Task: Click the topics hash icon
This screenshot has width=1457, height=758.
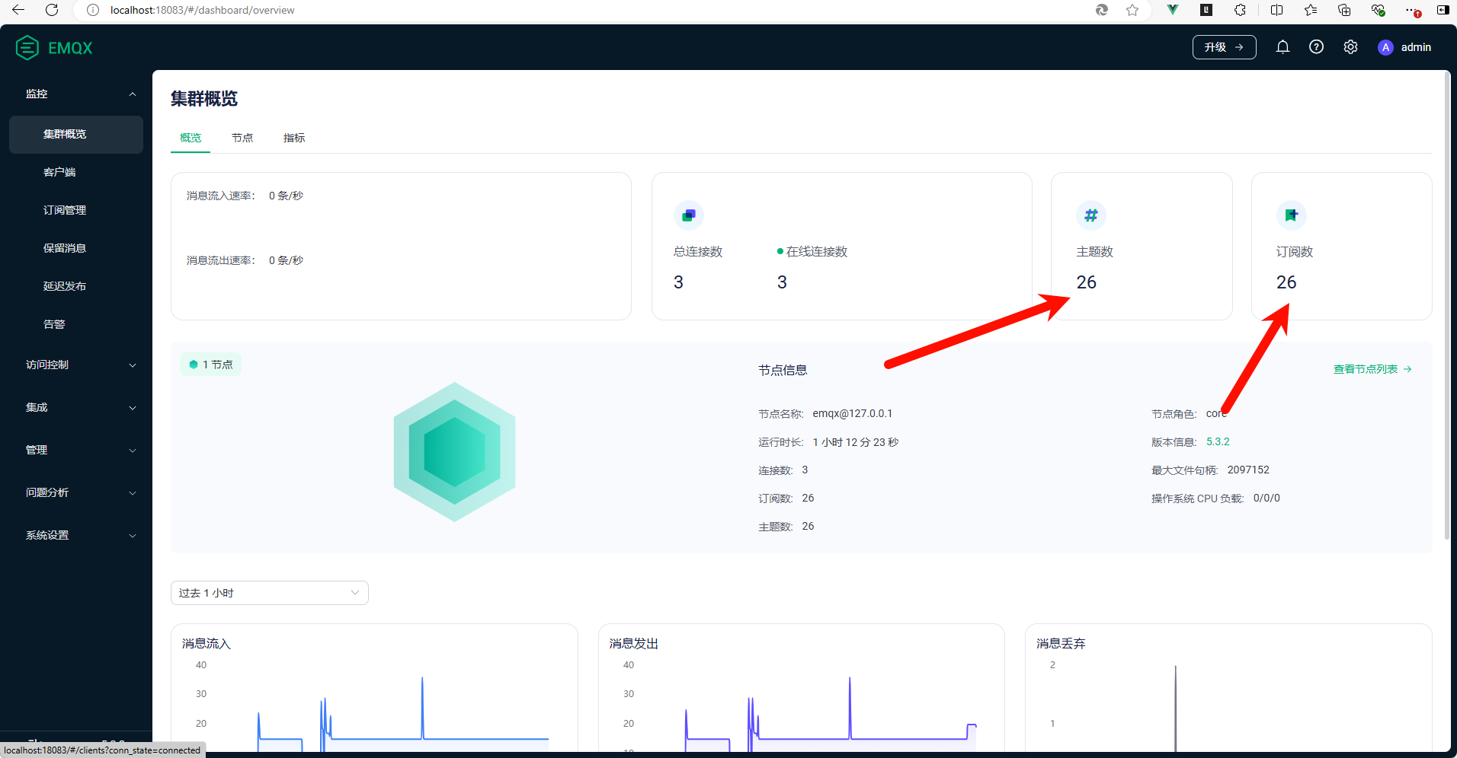Action: point(1091,215)
